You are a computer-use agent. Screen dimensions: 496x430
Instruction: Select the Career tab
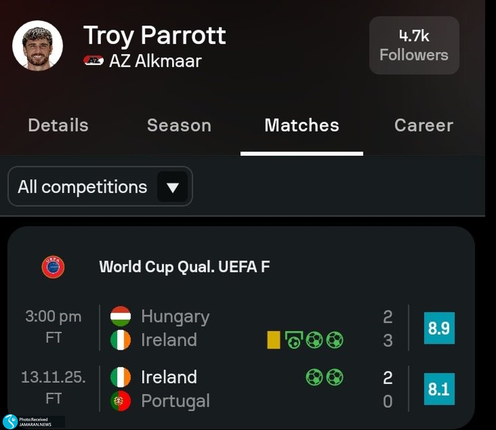[424, 126]
